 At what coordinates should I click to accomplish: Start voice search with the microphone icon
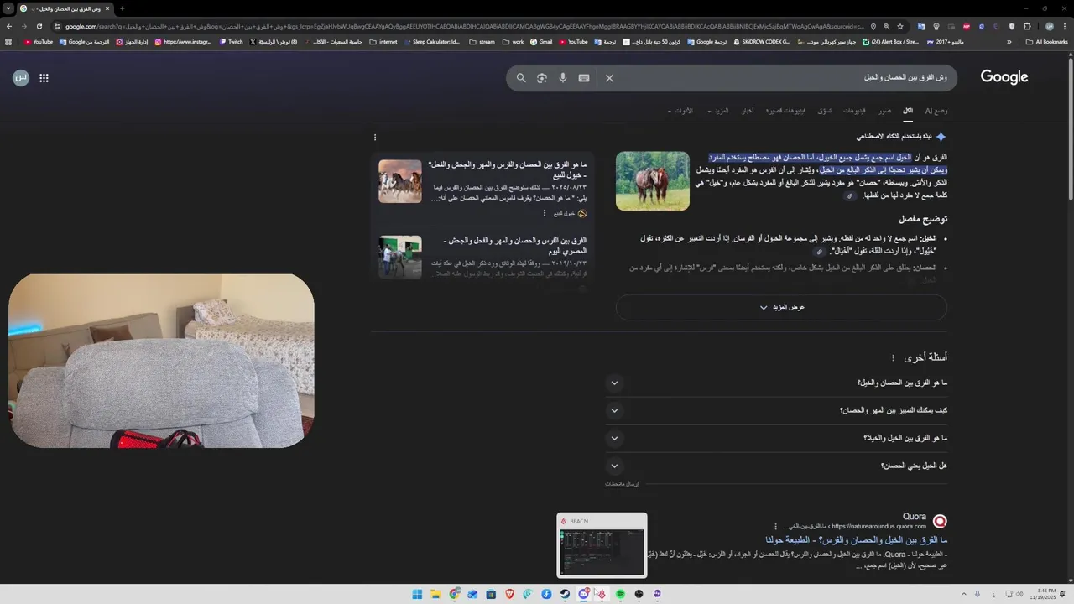(x=563, y=78)
